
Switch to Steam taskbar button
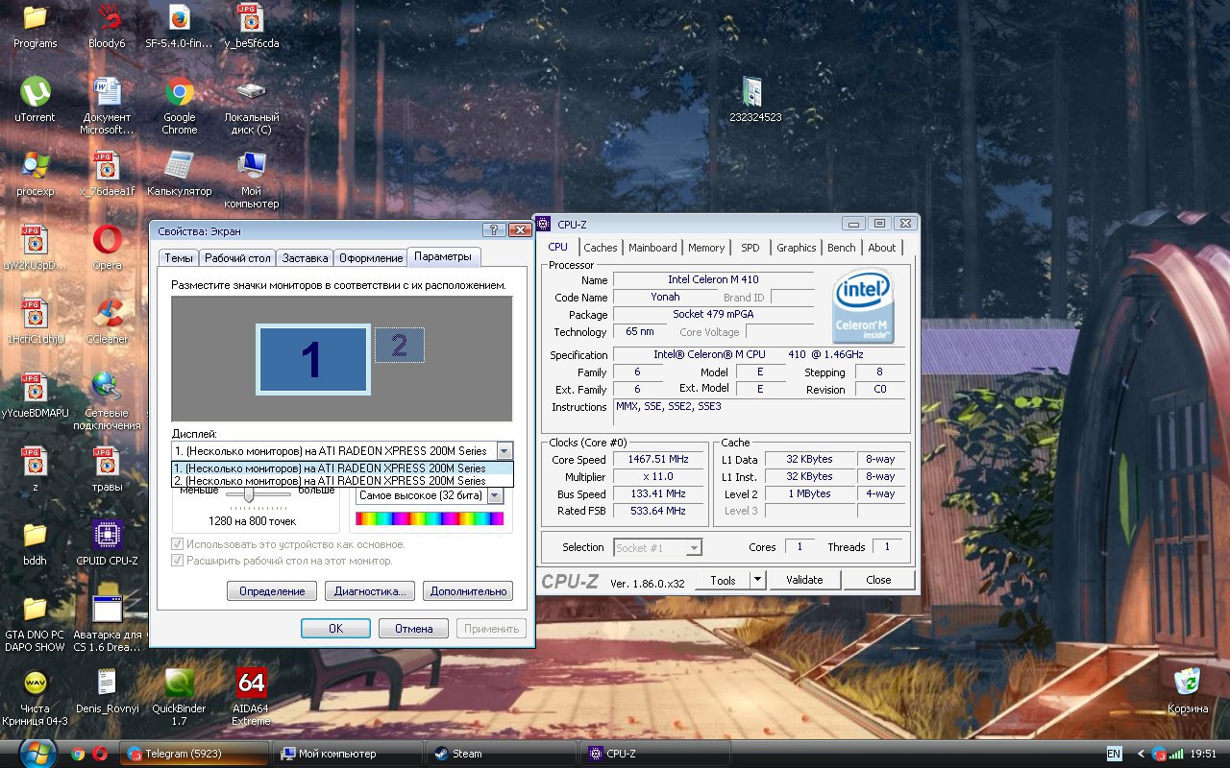[502, 754]
